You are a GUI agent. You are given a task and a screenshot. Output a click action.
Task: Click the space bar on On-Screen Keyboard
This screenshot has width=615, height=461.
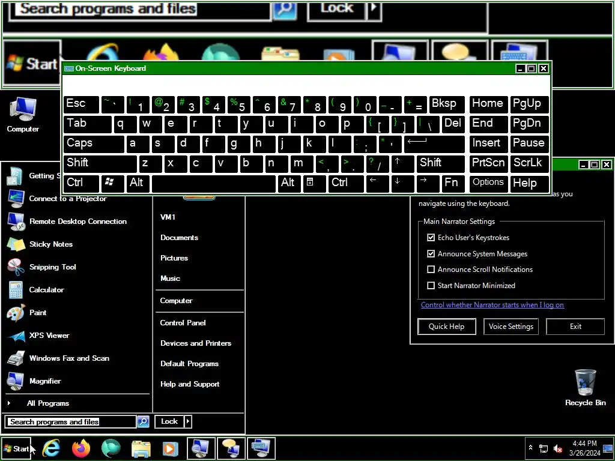pos(214,183)
